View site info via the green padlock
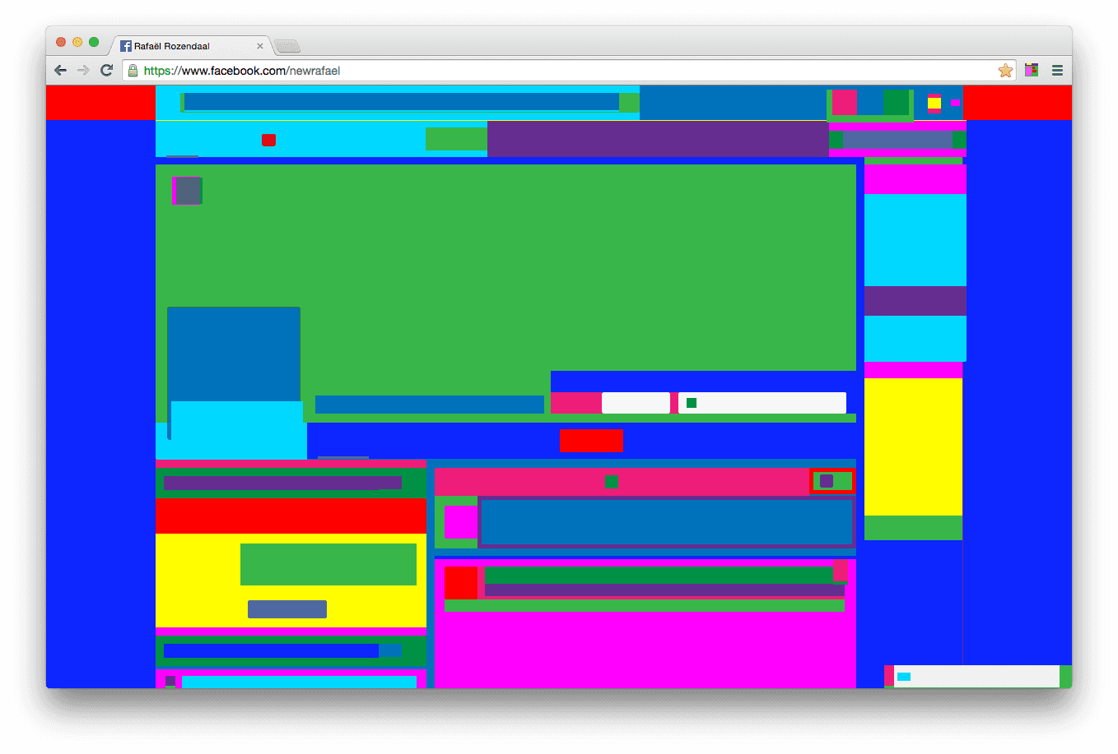1118x754 pixels. [x=133, y=71]
